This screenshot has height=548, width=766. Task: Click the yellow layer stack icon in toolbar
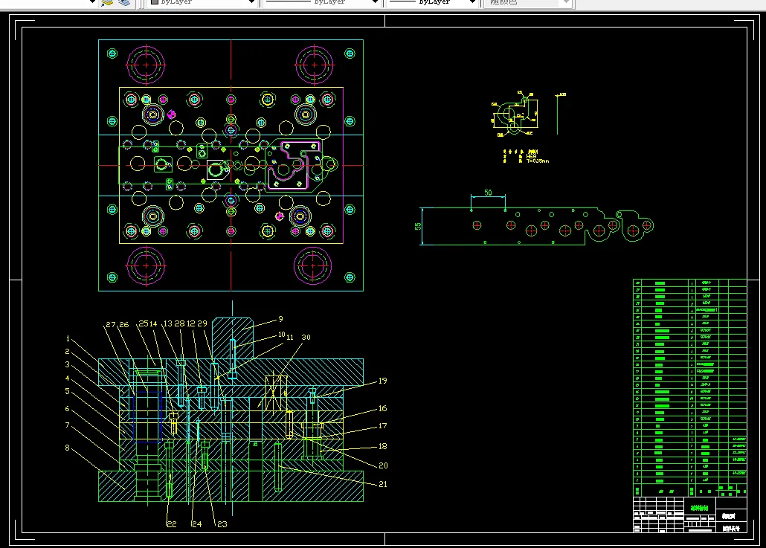coord(107,2)
